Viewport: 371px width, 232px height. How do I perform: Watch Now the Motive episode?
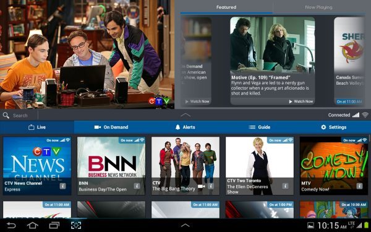point(301,101)
